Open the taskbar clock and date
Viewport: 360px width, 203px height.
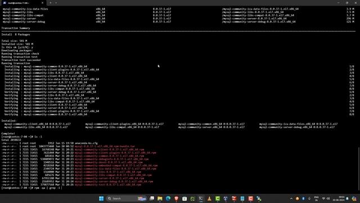(339, 198)
